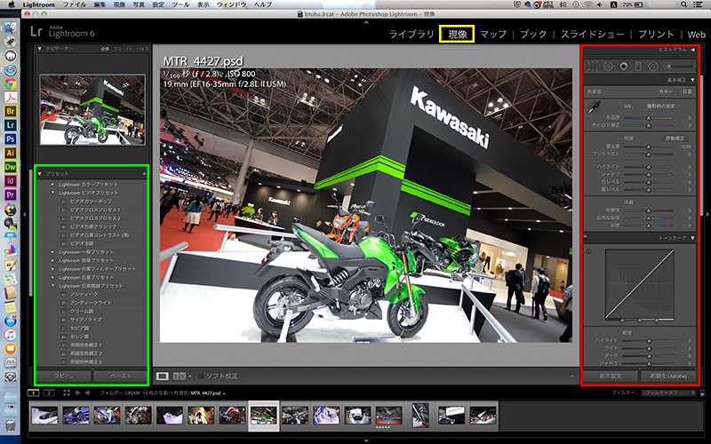Select the Spot Removal tool icon
711x444 pixels.
tap(608, 67)
